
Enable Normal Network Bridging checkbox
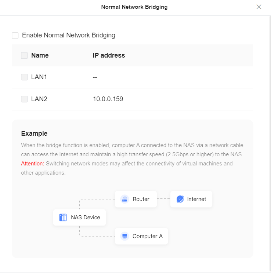click(x=15, y=36)
